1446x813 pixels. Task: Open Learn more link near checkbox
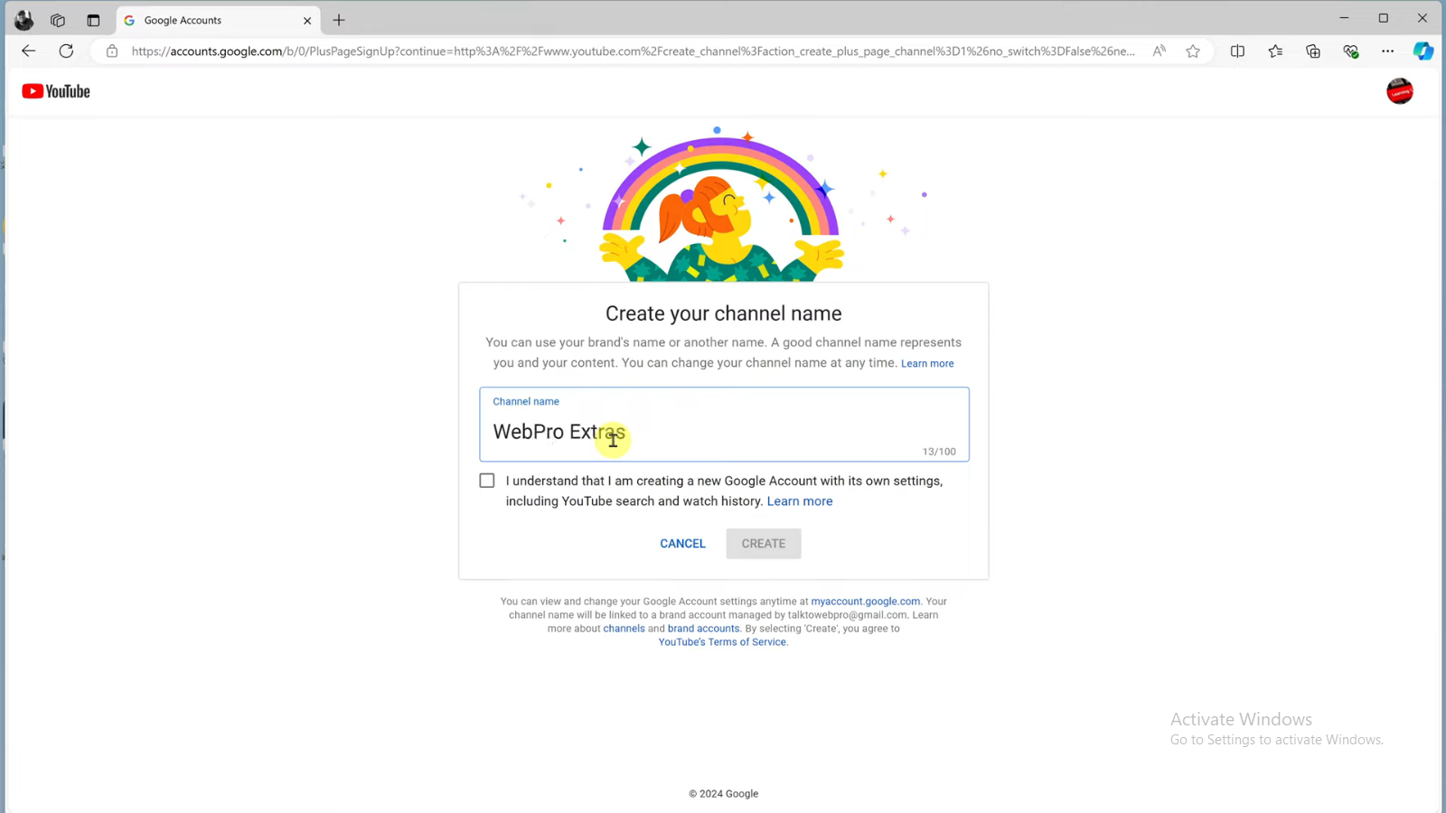[x=800, y=501]
